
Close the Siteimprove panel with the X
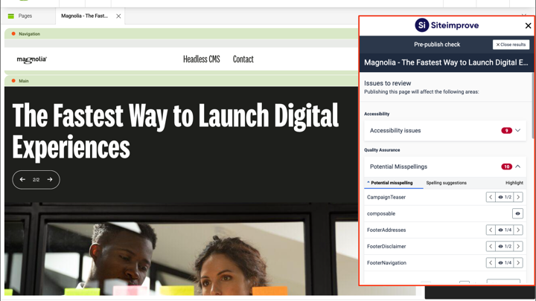point(528,25)
